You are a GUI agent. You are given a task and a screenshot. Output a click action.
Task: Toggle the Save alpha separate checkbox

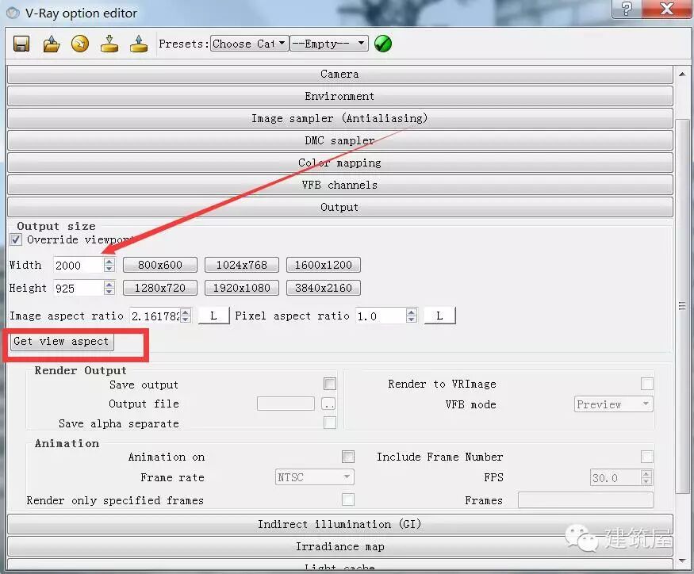pos(330,423)
